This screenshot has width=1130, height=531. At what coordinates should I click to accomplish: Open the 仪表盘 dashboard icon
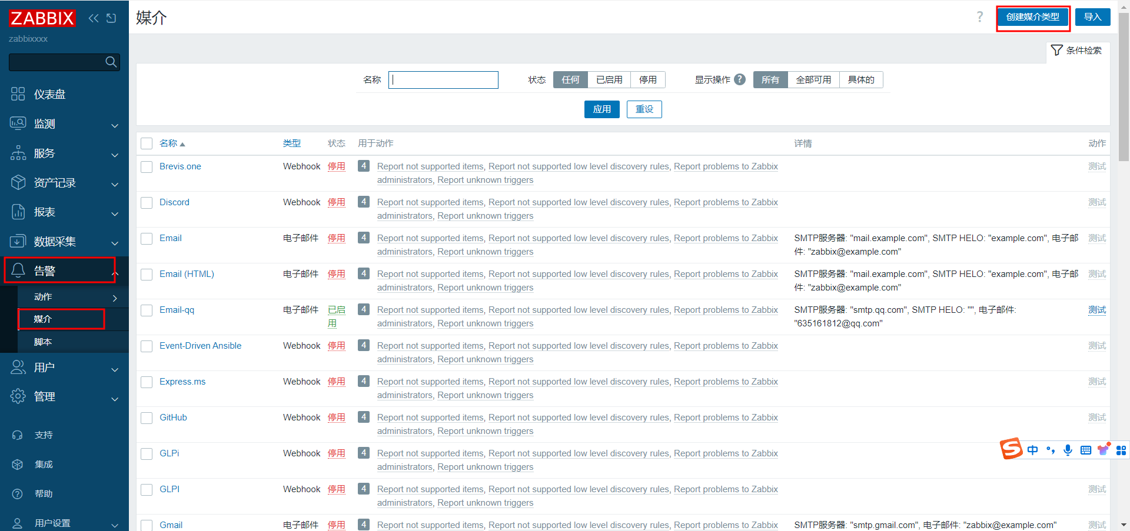click(x=18, y=94)
